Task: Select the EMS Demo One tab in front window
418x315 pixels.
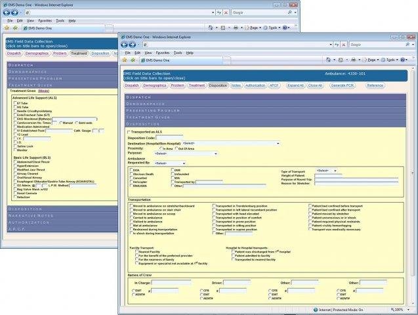Action: (182, 60)
